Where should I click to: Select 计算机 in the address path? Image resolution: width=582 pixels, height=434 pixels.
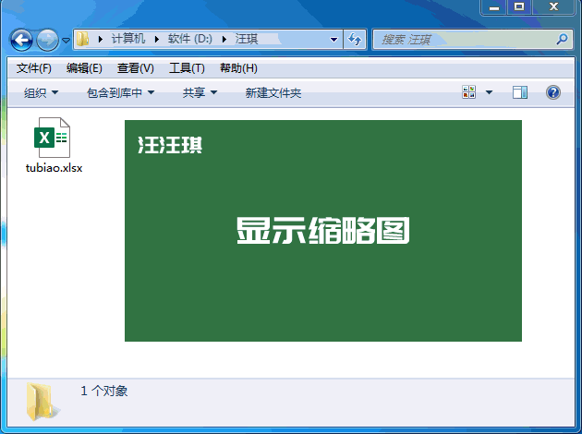[x=128, y=39]
